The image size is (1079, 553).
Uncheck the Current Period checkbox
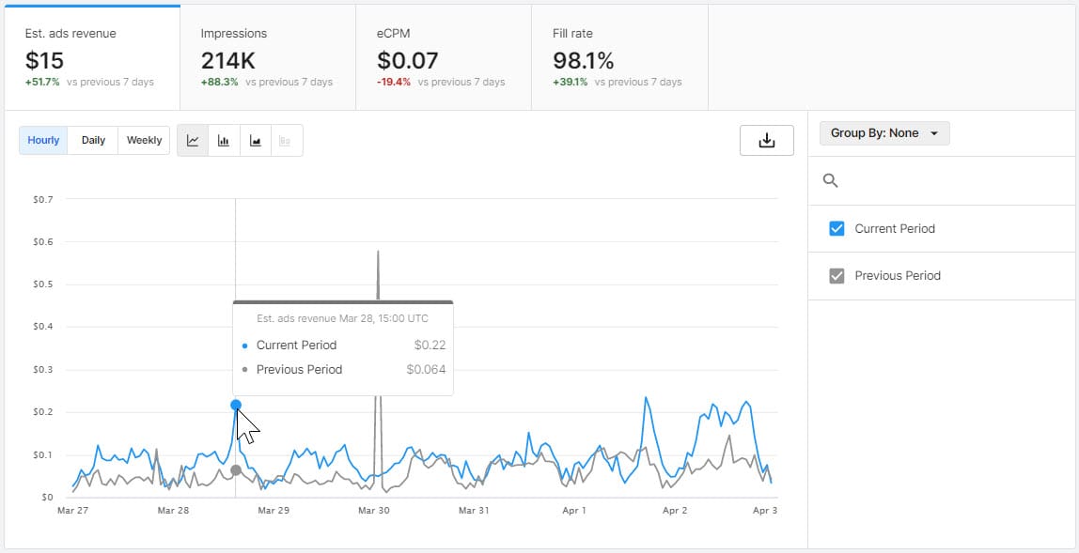(x=837, y=228)
